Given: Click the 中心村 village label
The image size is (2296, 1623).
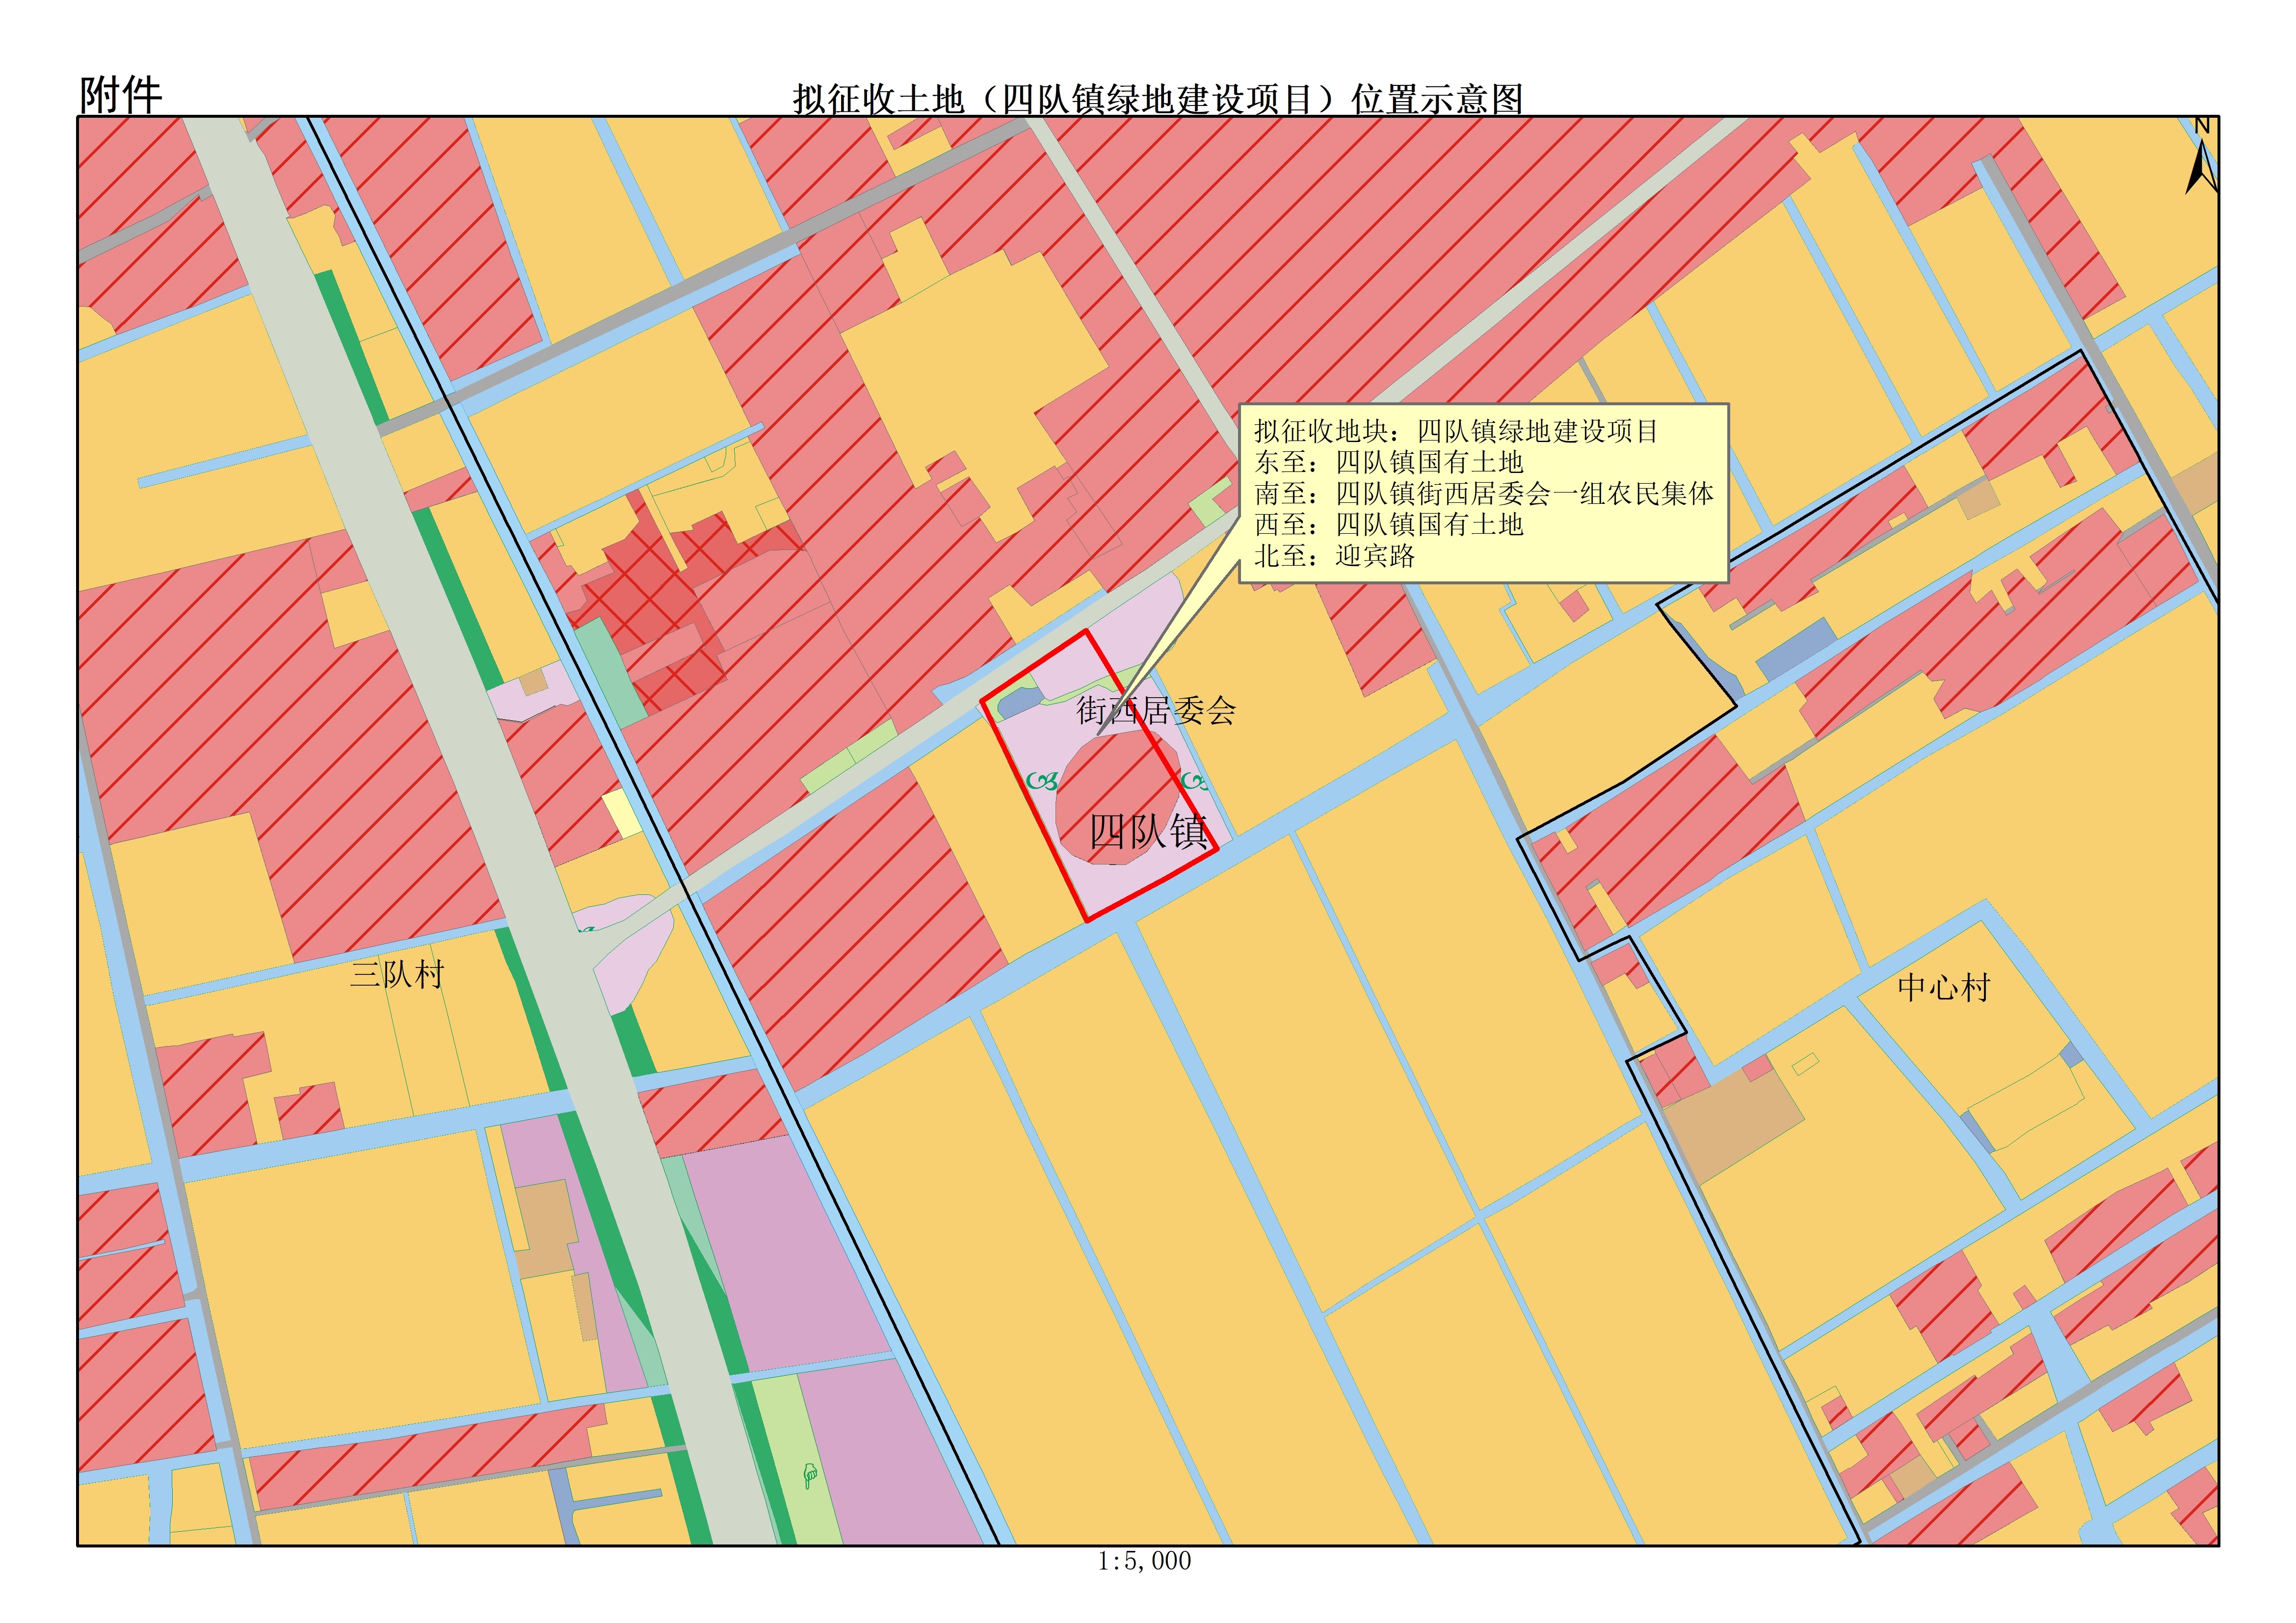Looking at the screenshot, I should coord(1944,988).
